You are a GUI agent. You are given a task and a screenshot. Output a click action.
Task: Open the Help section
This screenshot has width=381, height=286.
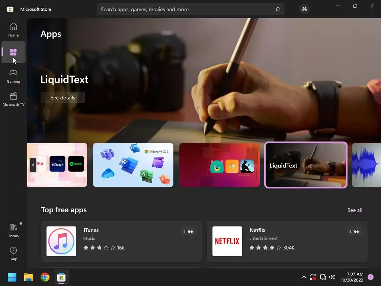13,254
